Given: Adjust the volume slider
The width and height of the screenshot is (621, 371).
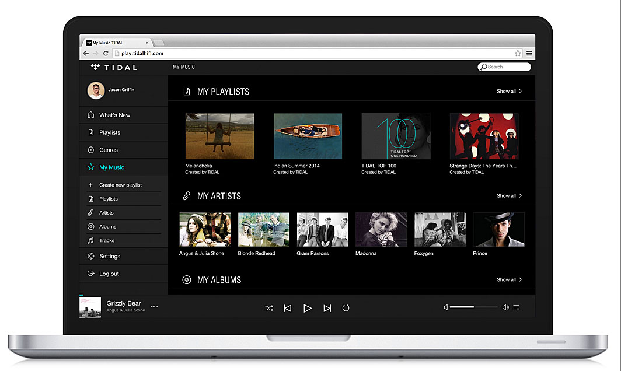Looking at the screenshot, I should pos(473,307).
